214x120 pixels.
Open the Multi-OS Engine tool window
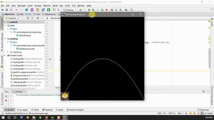coord(75,110)
